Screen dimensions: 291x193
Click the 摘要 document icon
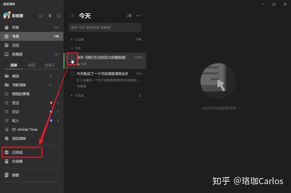click(x=6, y=175)
